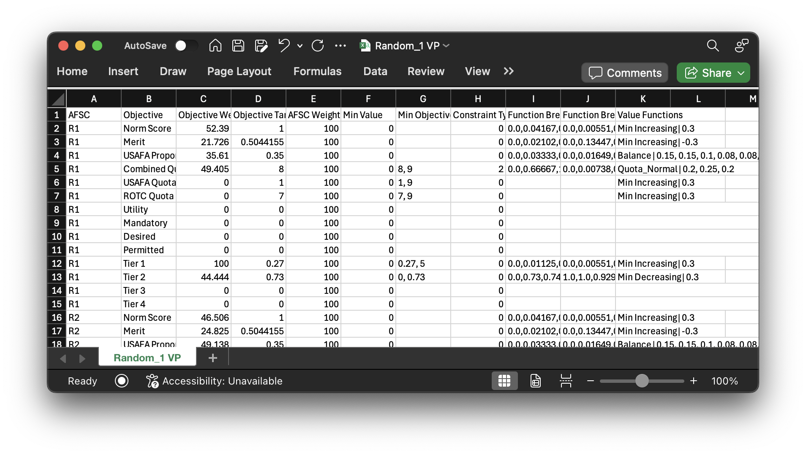Select the Utility objective cell
This screenshot has width=806, height=455.
(149, 209)
